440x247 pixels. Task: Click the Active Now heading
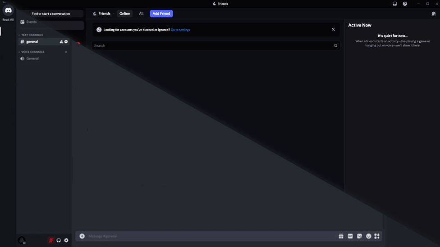tap(360, 25)
